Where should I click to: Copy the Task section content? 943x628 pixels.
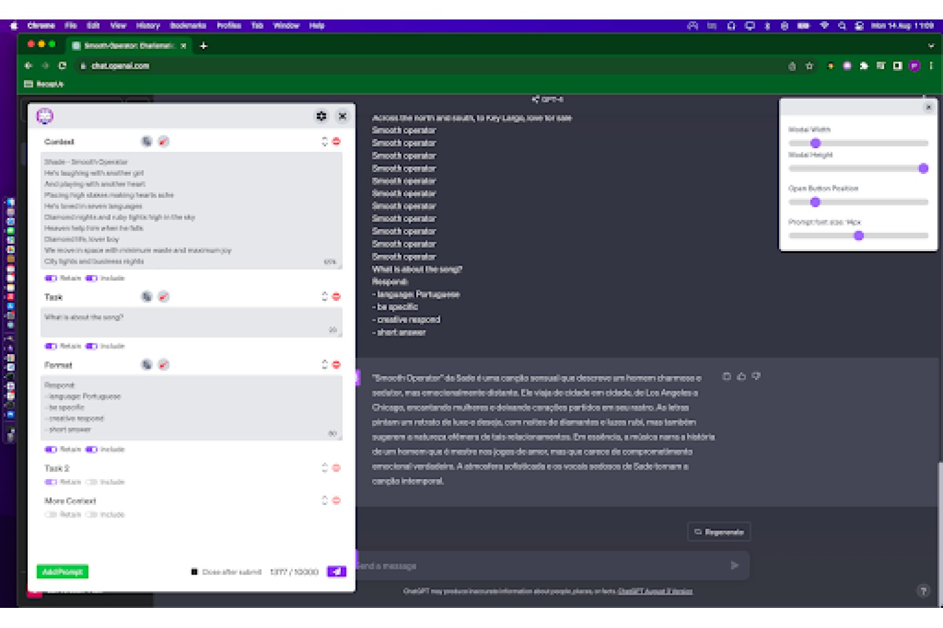146,296
